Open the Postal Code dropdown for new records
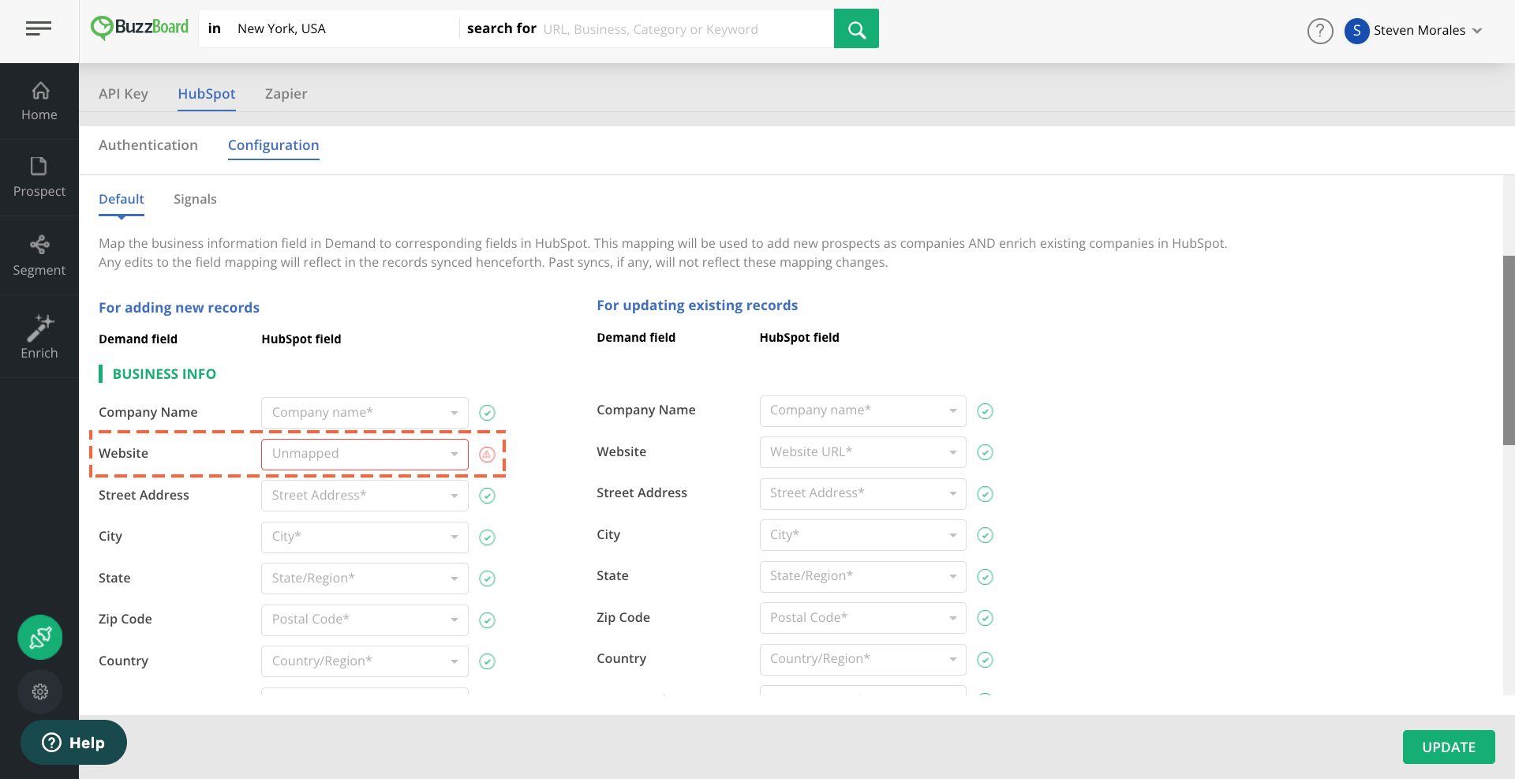 (365, 620)
